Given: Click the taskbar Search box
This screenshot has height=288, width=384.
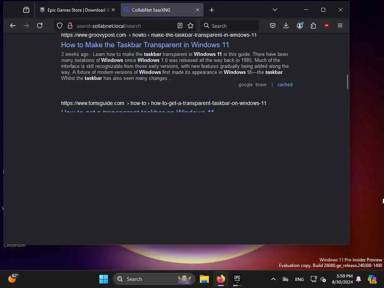Looking at the screenshot, I should tap(154, 279).
